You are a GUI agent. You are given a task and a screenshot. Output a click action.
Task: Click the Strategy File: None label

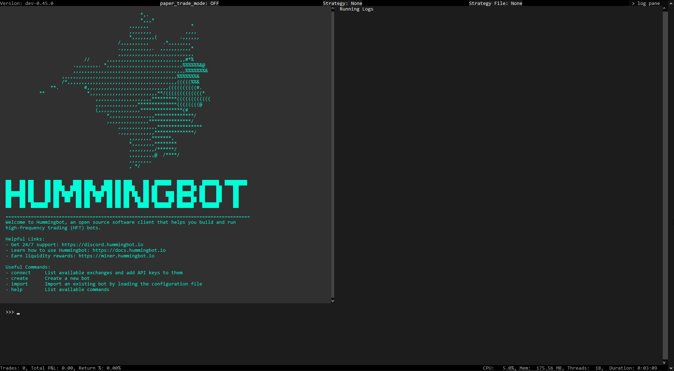click(x=495, y=3)
